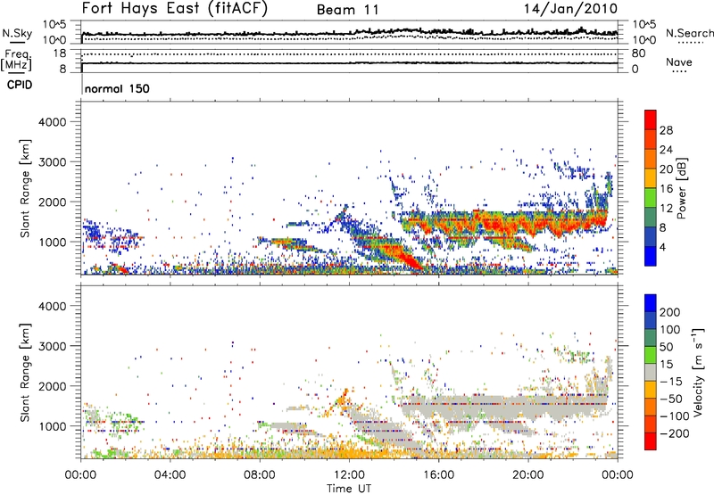
Task: Click the '4000' tick on power panel axis
Action: click(x=52, y=122)
